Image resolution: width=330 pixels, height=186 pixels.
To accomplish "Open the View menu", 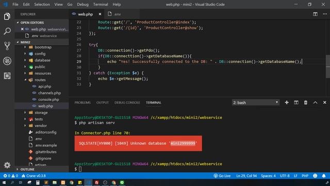I will click(58, 4).
